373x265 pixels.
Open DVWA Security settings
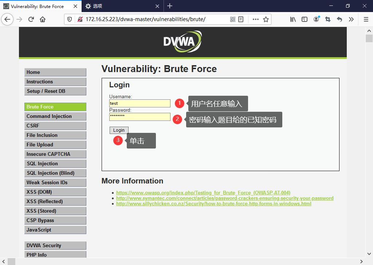click(x=55, y=245)
